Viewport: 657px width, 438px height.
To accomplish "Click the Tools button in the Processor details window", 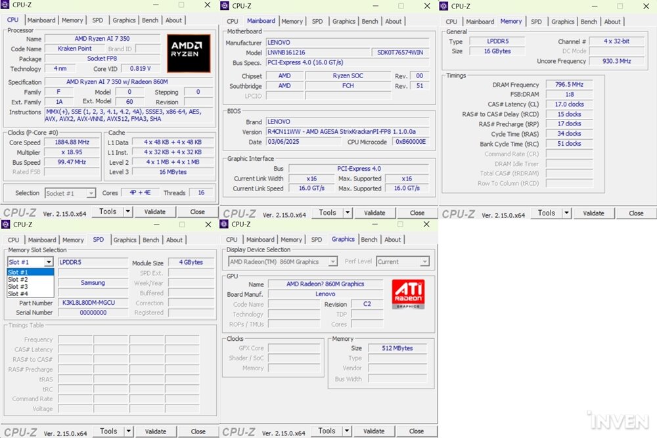I will pyautogui.click(x=108, y=212).
